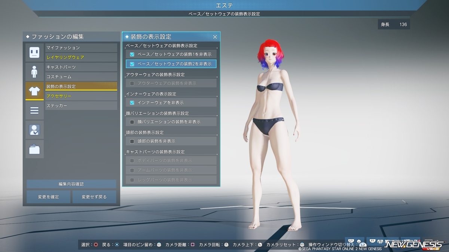The width and height of the screenshot is (449, 252).
Task: Click the エステ title at the top
Action: click(x=224, y=5)
